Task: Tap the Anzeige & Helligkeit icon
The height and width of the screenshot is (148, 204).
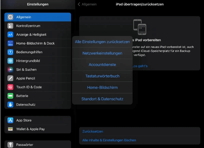Action: (10, 35)
